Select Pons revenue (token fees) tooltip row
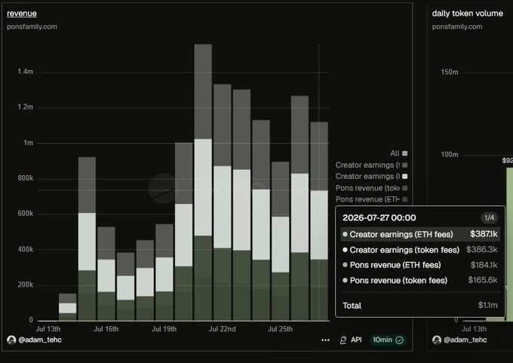This screenshot has width=513, height=363. pos(420,280)
